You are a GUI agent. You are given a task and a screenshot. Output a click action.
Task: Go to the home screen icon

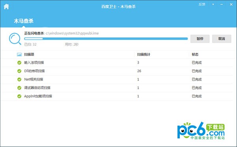click(x=6, y=6)
